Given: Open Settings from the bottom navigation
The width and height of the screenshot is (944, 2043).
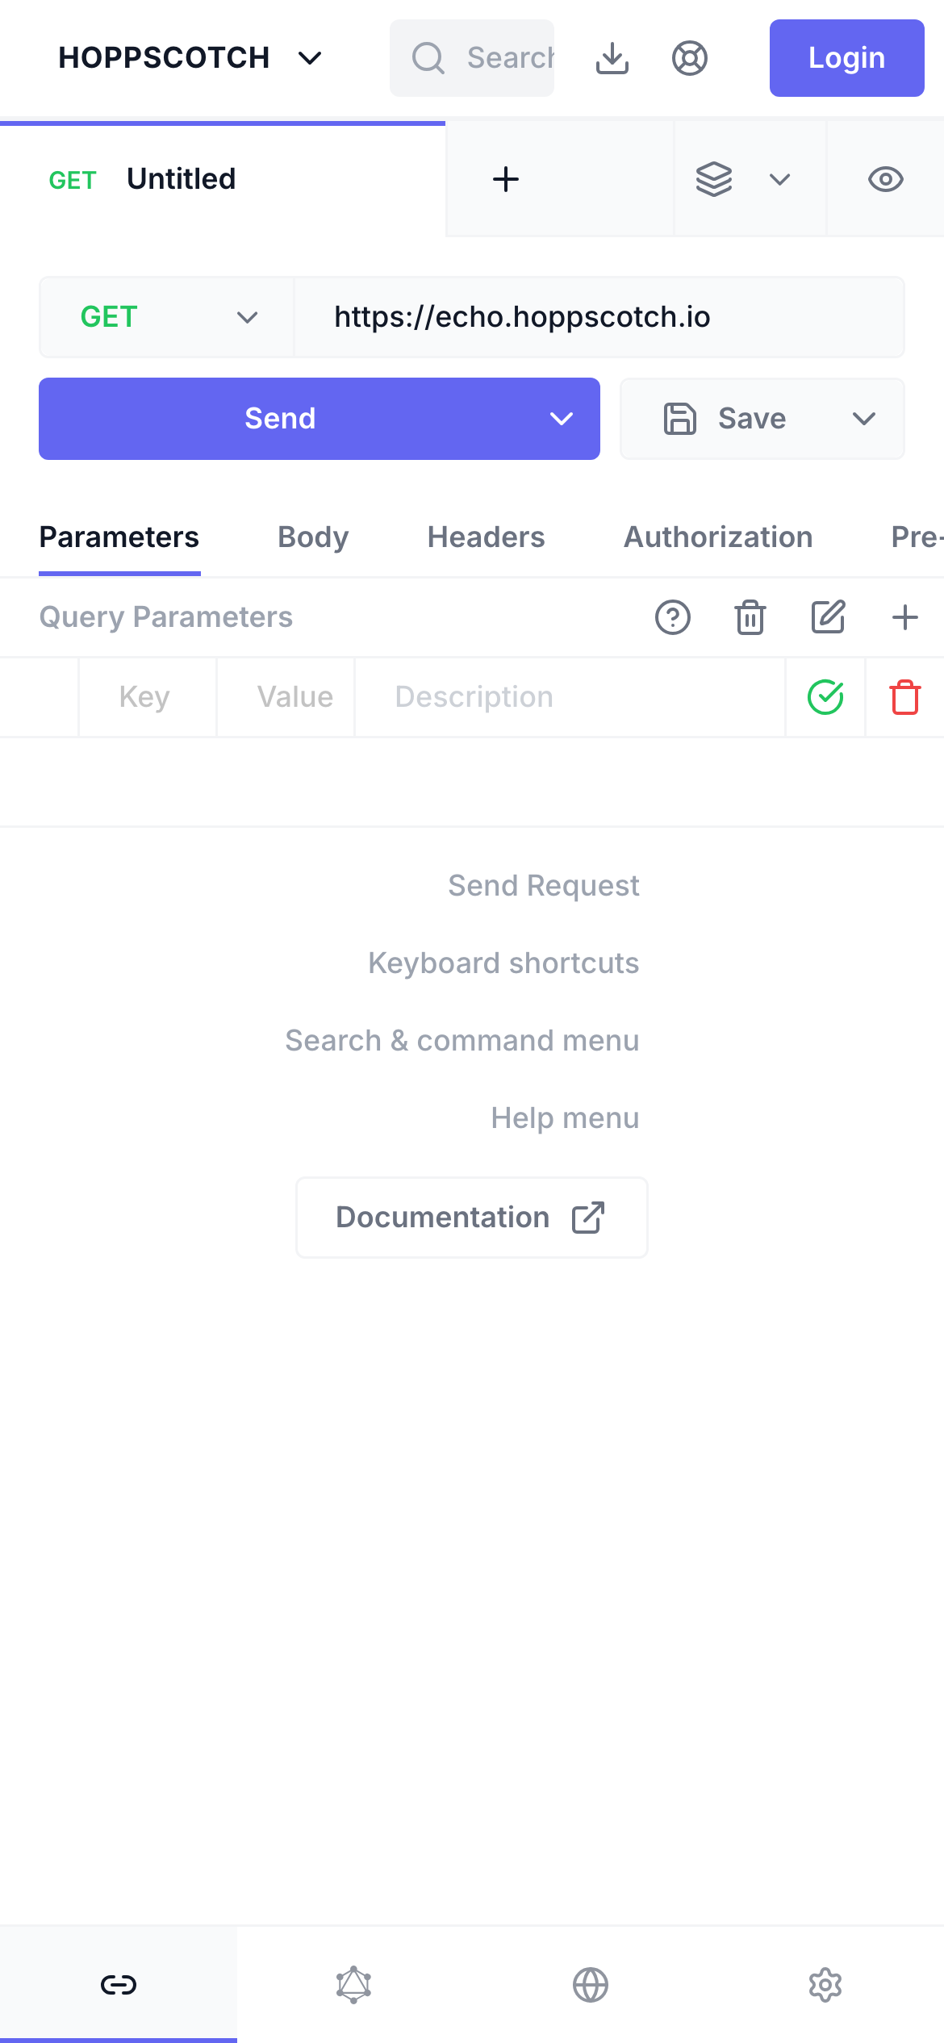Looking at the screenshot, I should [825, 1984].
